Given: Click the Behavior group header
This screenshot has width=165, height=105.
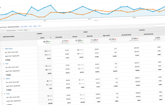Looking at the screenshot, I should [x=86, y=32].
